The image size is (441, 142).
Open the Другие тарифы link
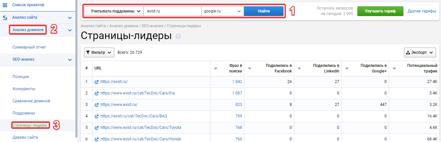click(x=422, y=11)
